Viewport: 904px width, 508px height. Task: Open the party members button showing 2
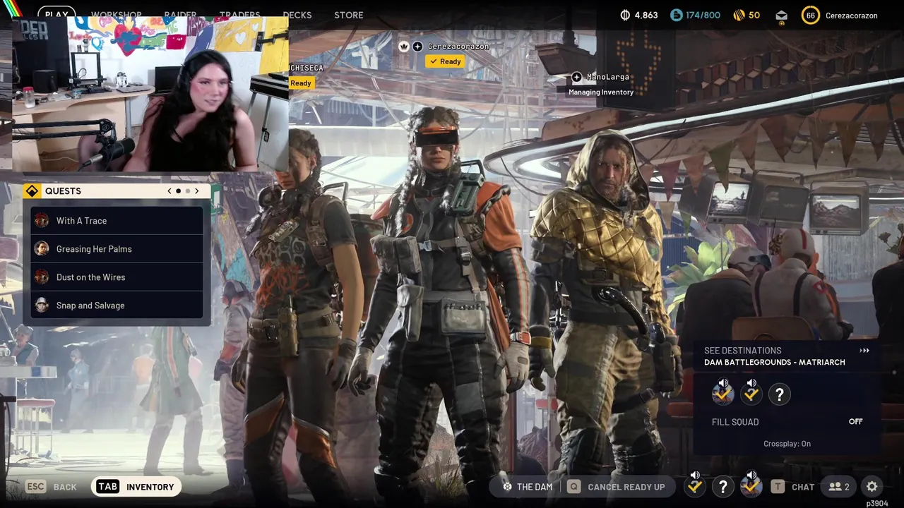click(x=839, y=487)
